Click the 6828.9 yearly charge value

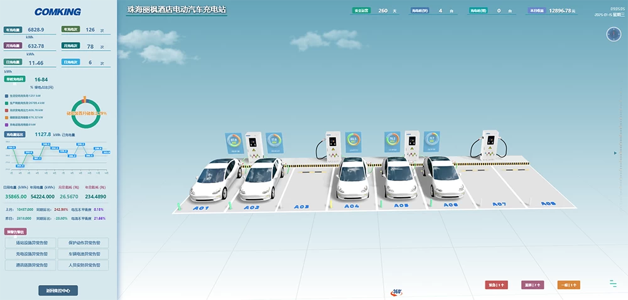[x=36, y=29]
